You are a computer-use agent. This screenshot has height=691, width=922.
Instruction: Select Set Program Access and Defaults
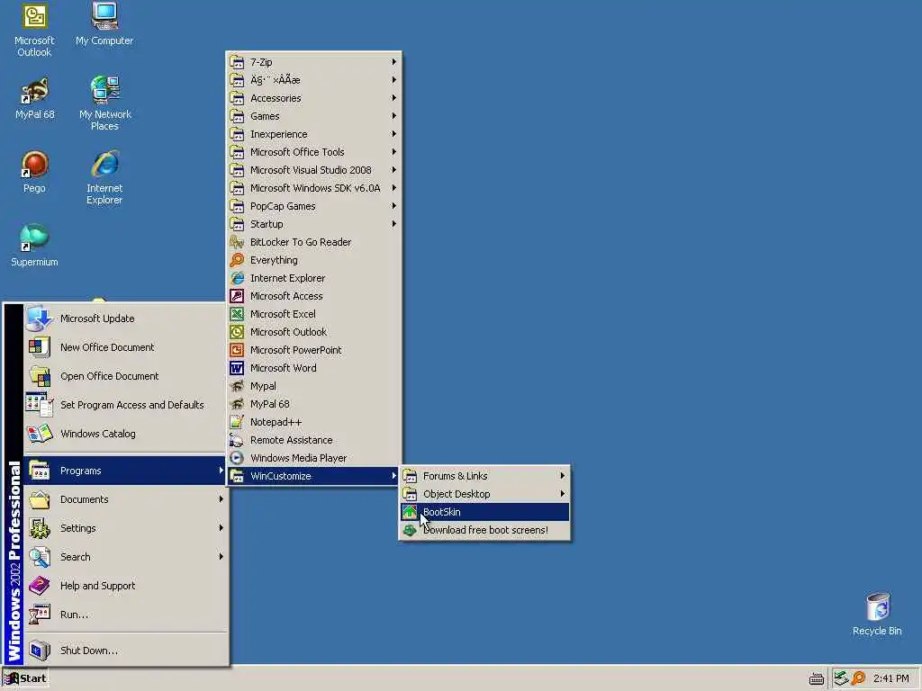point(125,405)
